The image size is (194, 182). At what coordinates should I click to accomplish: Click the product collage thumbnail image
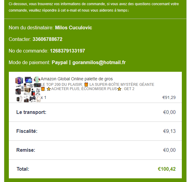pyautogui.click(x=28, y=89)
